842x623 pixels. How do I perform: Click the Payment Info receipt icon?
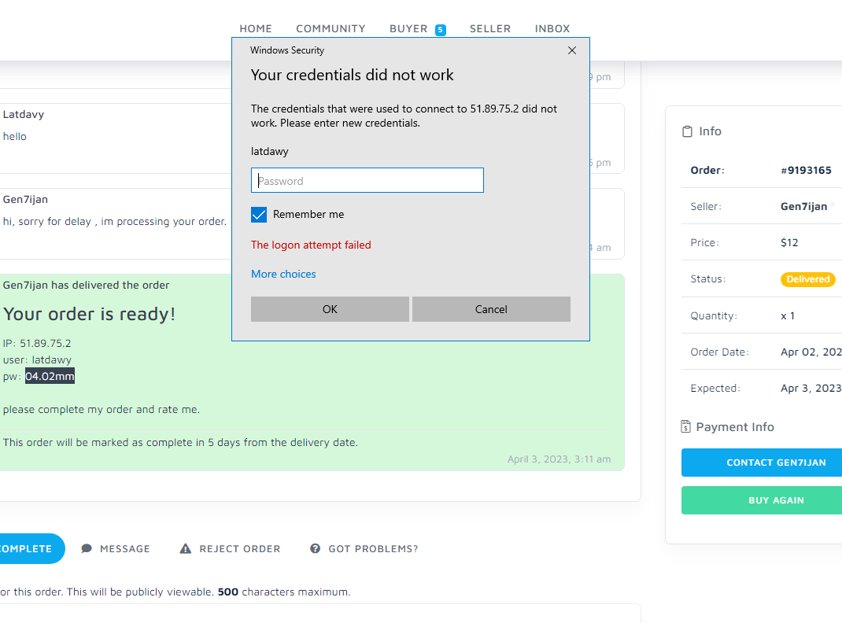[x=685, y=426]
